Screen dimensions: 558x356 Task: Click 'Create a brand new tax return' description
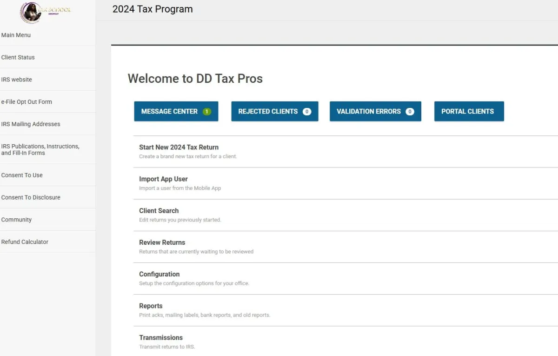point(188,156)
